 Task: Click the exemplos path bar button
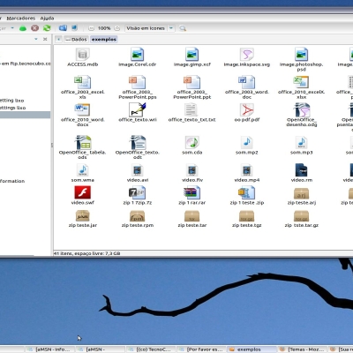[x=104, y=39]
